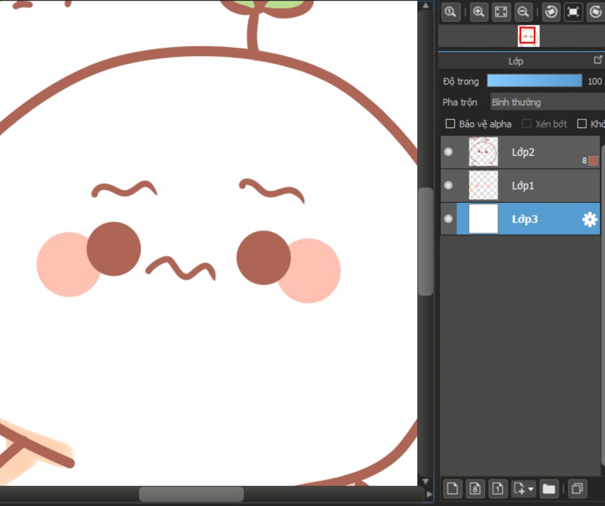Click the canvas horizontal scrollbar thumb
605x506 pixels.
click(x=191, y=494)
